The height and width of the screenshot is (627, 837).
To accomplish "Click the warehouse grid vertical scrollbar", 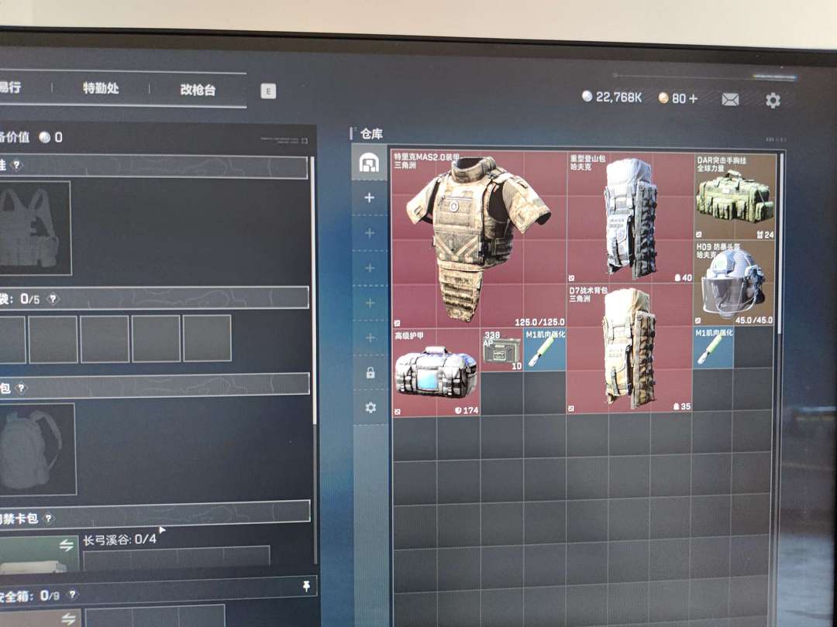I will [x=781, y=245].
